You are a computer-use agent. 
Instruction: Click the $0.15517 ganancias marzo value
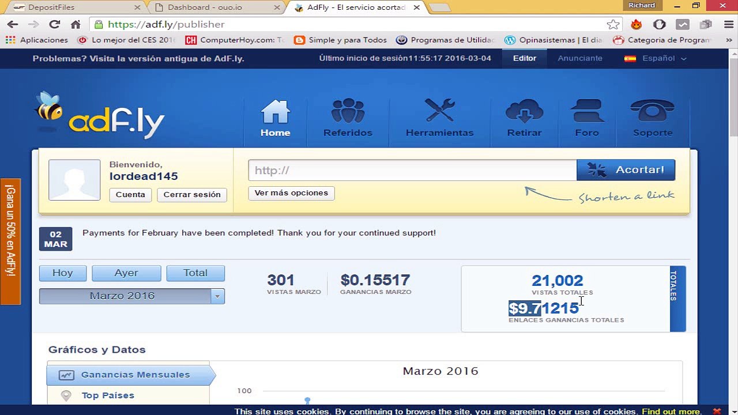[375, 280]
